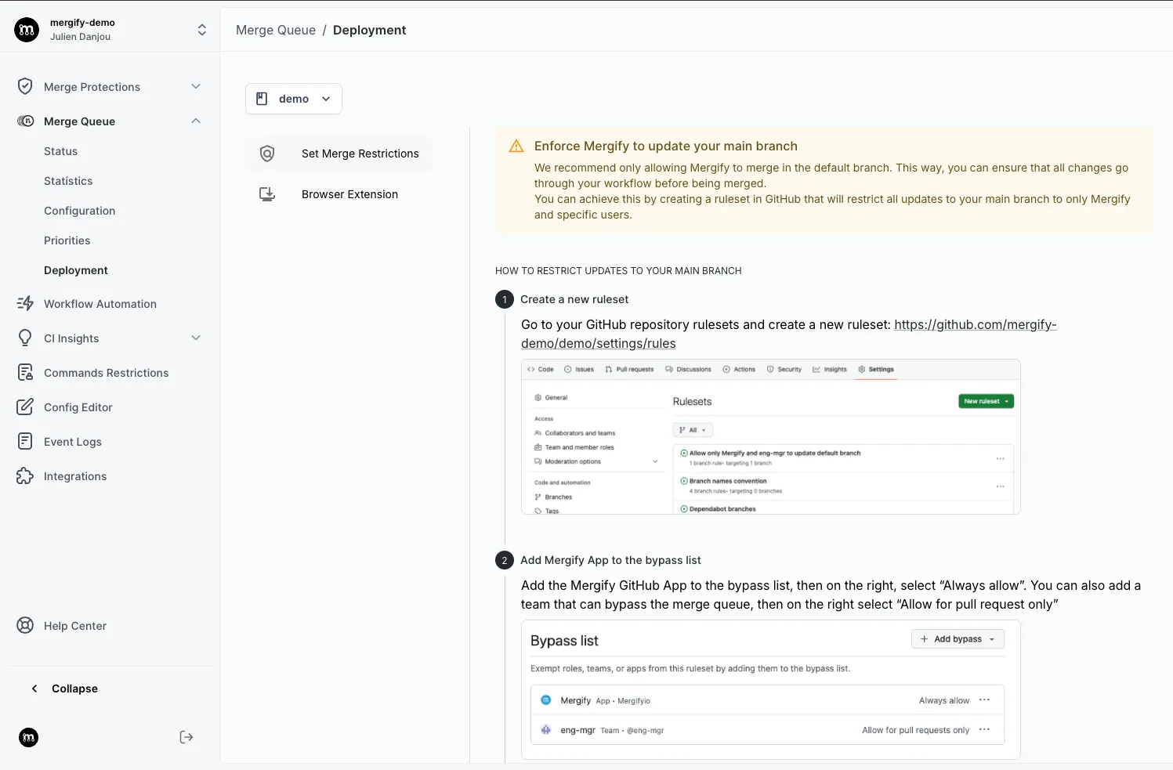The image size is (1173, 770).
Task: Click the Mergify logo in the top left
Action: tap(26, 29)
